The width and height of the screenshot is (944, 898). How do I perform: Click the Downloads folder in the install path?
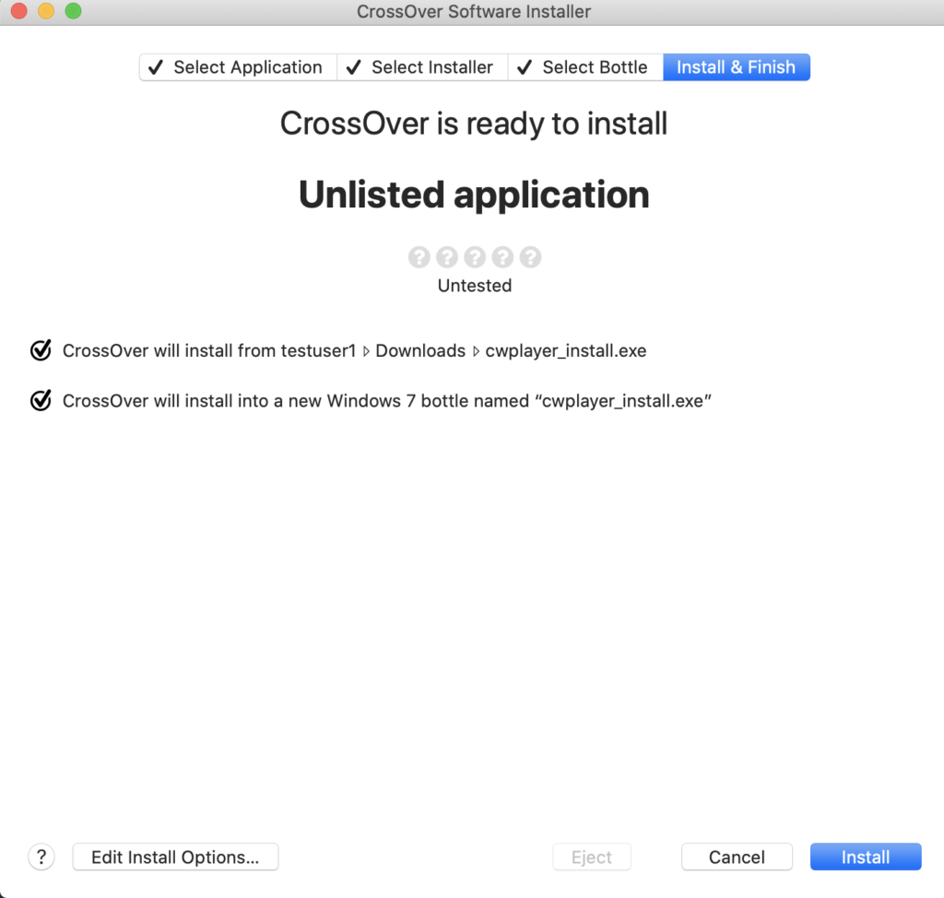420,351
